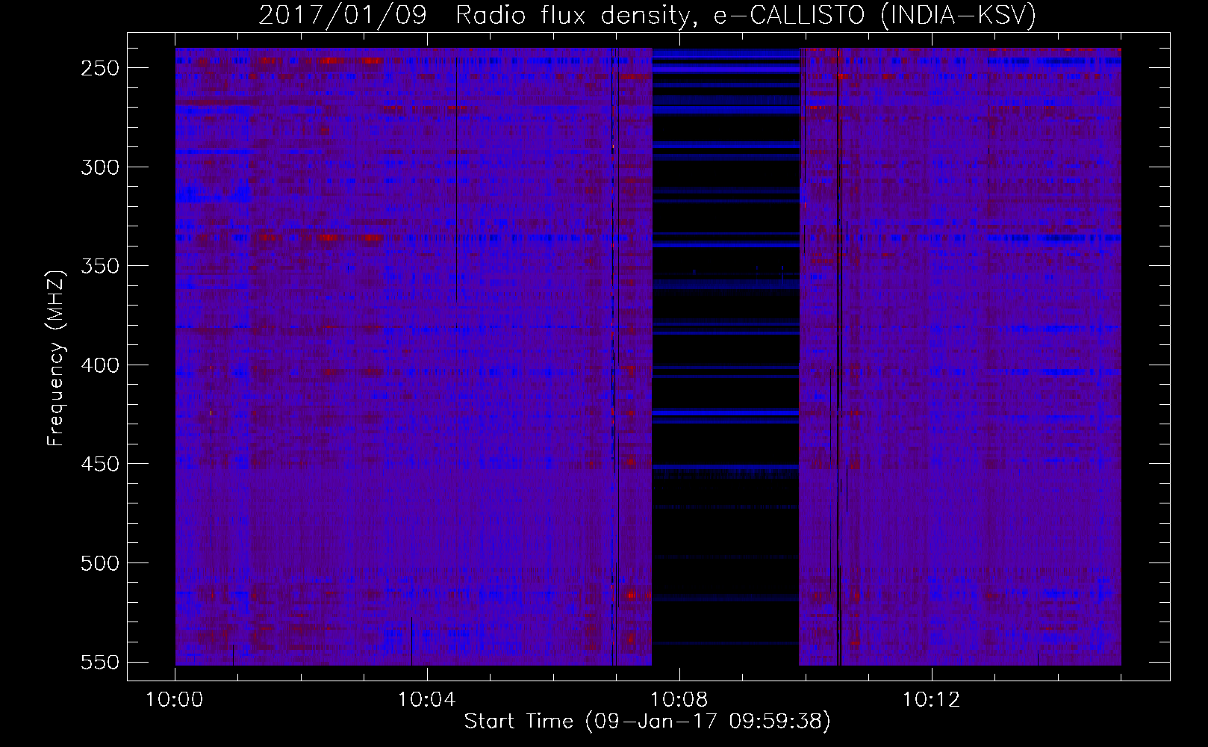Click the 350 frequency tick label
1208x747 pixels.
(100, 266)
